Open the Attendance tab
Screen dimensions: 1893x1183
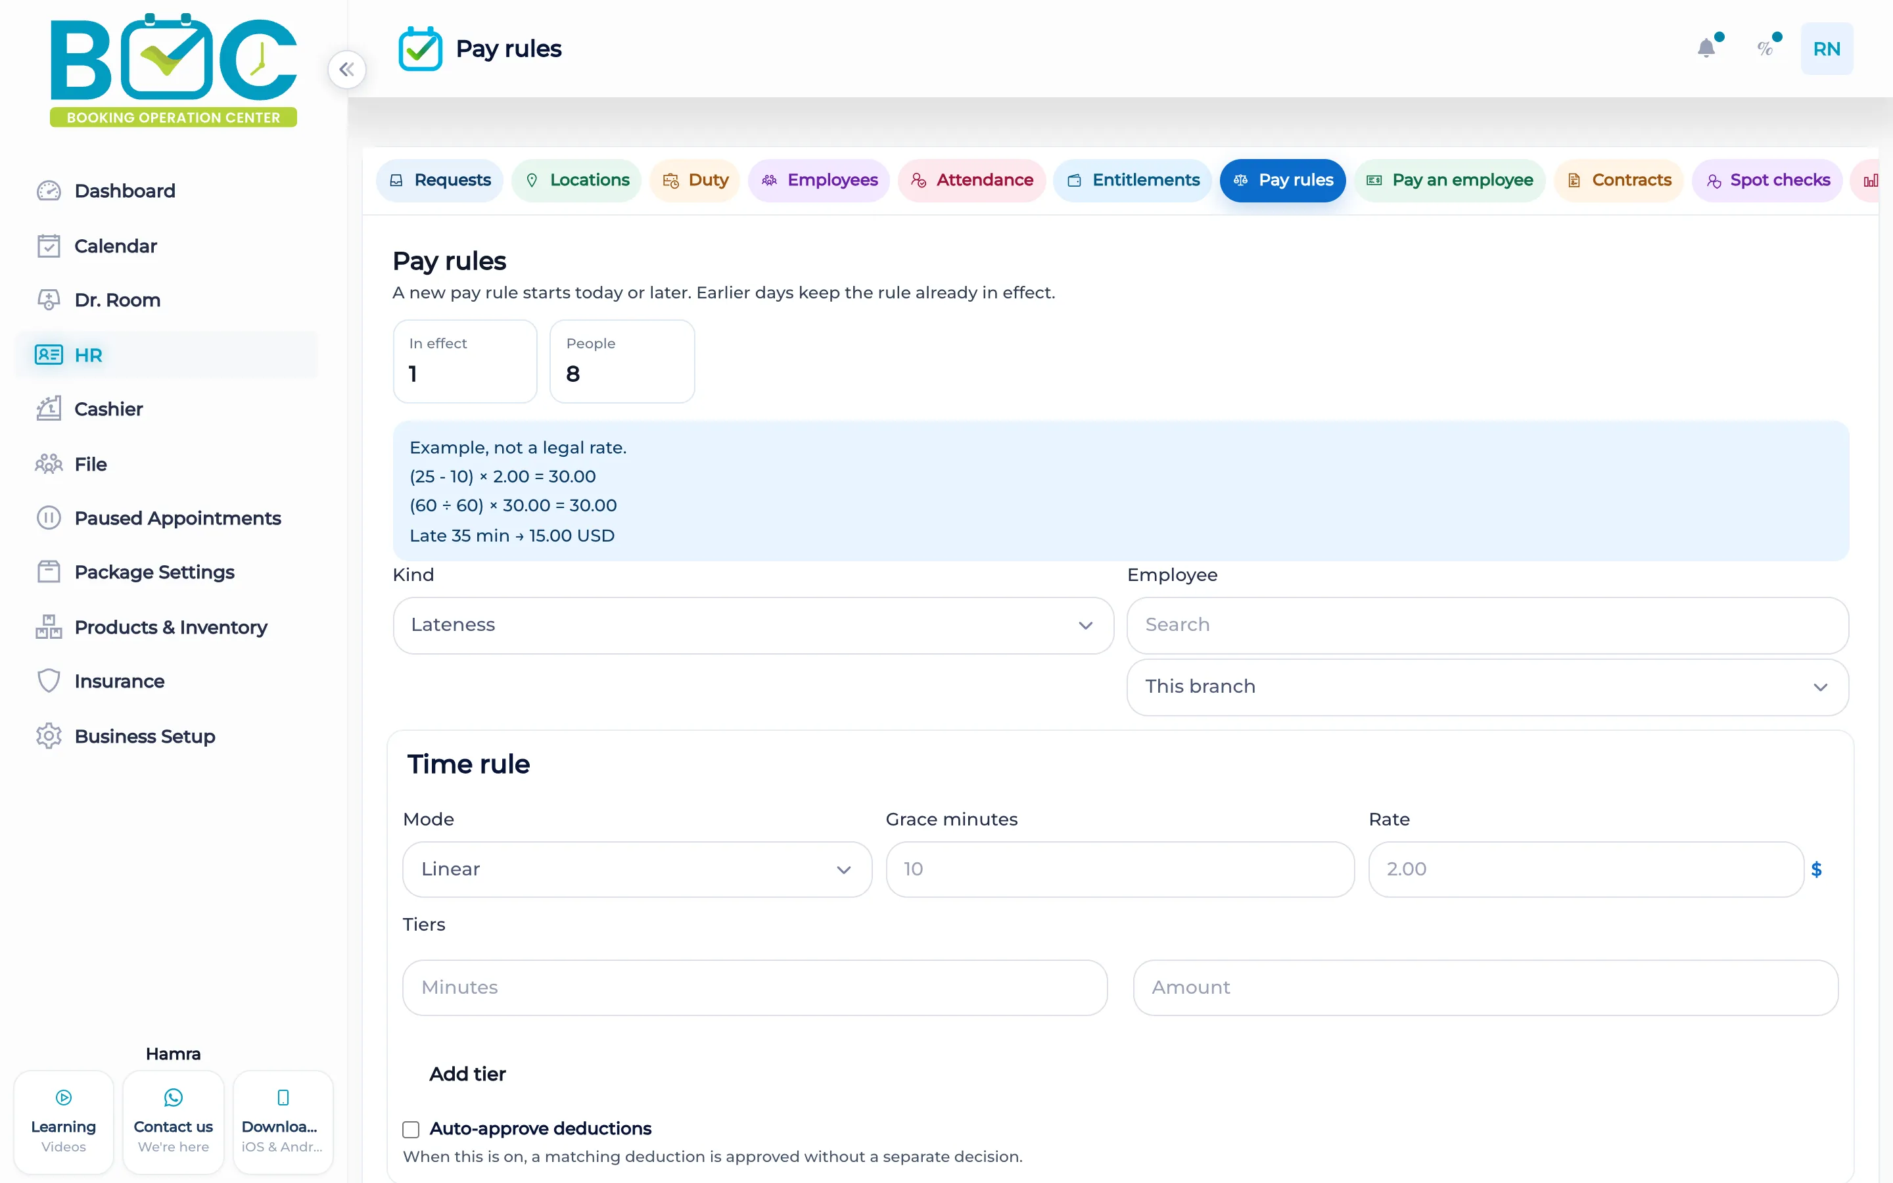(971, 181)
